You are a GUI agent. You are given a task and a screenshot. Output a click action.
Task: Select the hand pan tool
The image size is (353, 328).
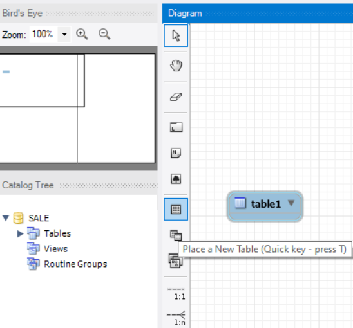click(x=176, y=66)
